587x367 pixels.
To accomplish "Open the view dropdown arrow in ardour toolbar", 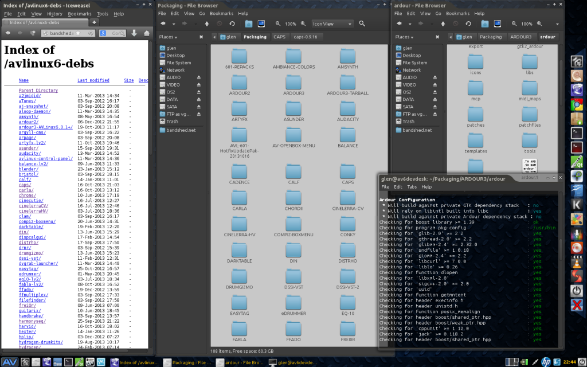I will click(557, 24).
